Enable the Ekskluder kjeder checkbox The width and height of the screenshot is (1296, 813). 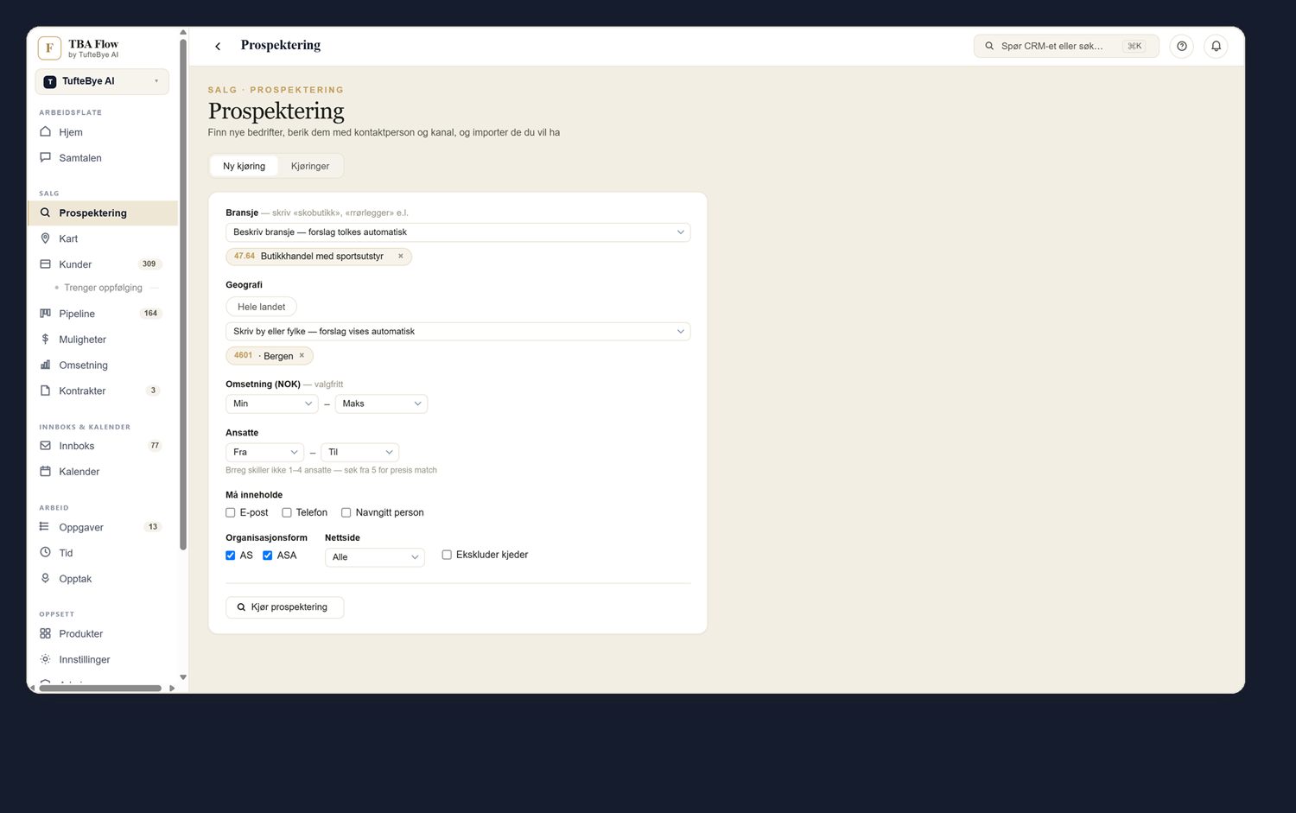(x=447, y=555)
